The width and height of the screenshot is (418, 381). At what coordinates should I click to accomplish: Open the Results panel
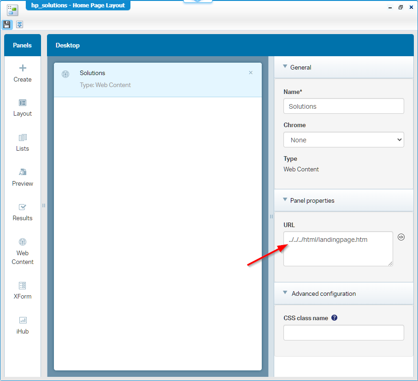coord(23,212)
